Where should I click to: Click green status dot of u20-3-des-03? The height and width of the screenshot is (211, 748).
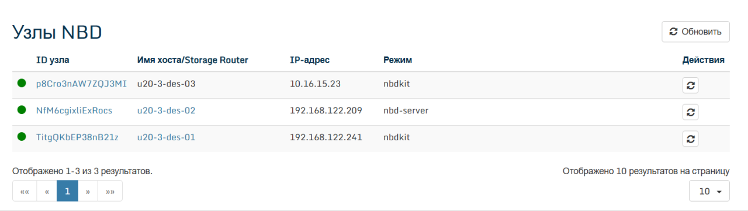pyautogui.click(x=22, y=84)
